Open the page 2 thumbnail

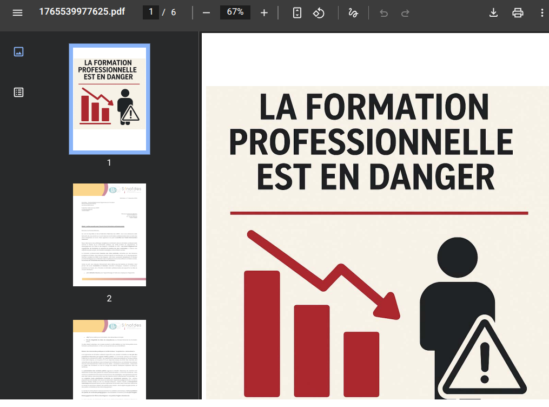[x=109, y=235]
